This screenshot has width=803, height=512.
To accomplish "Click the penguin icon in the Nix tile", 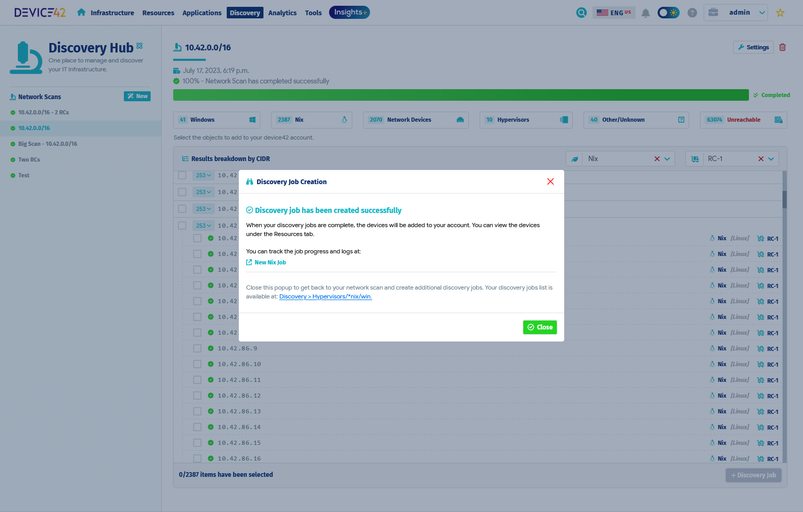I will (x=344, y=120).
